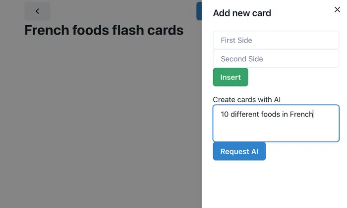Go back using the left chevron button
The width and height of the screenshot is (347, 208).
37,11
